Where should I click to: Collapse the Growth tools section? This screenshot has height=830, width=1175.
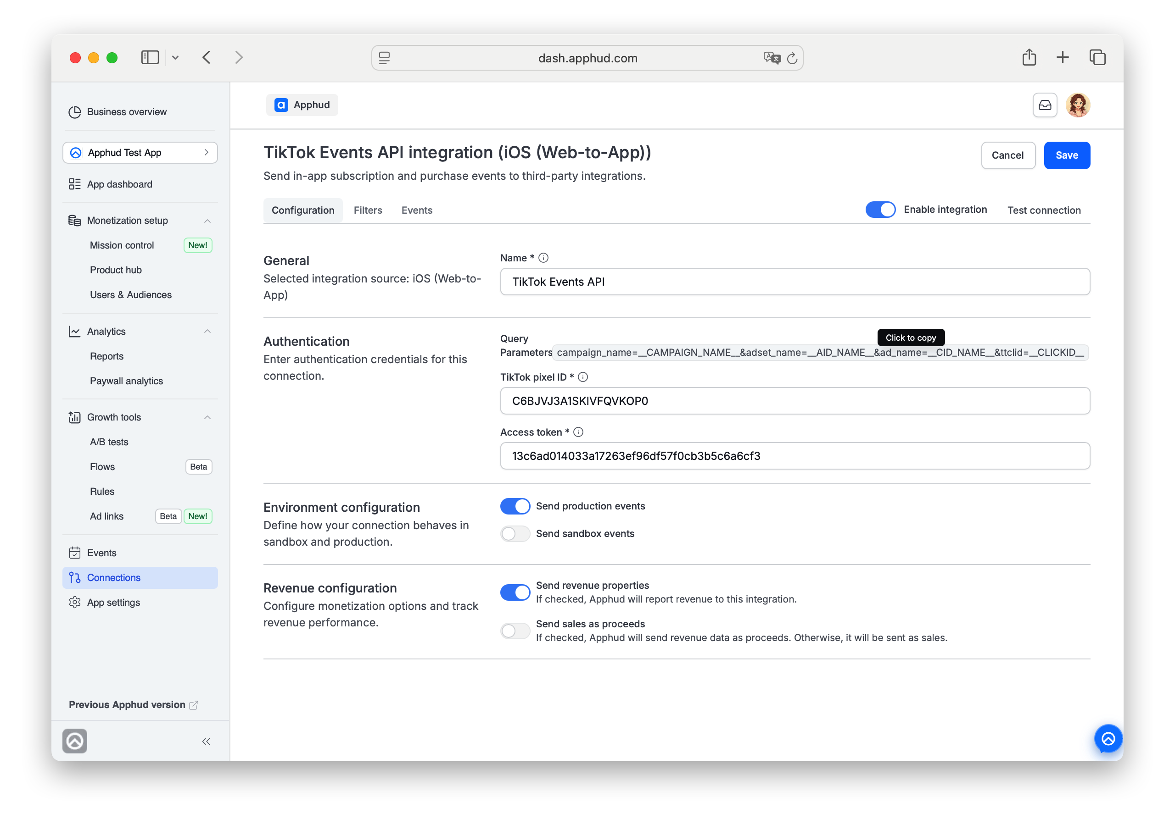(207, 417)
